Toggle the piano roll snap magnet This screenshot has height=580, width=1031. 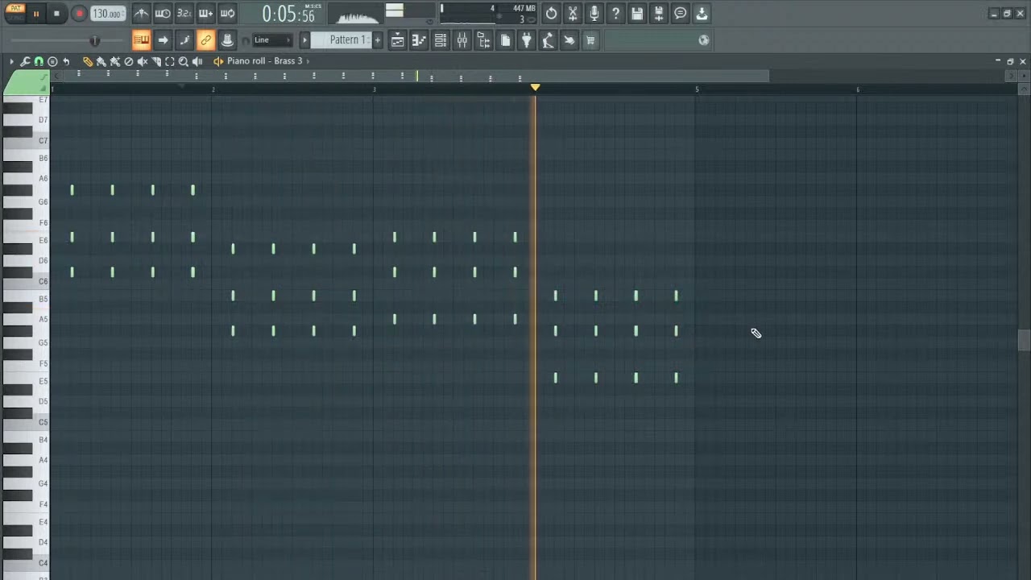click(39, 61)
